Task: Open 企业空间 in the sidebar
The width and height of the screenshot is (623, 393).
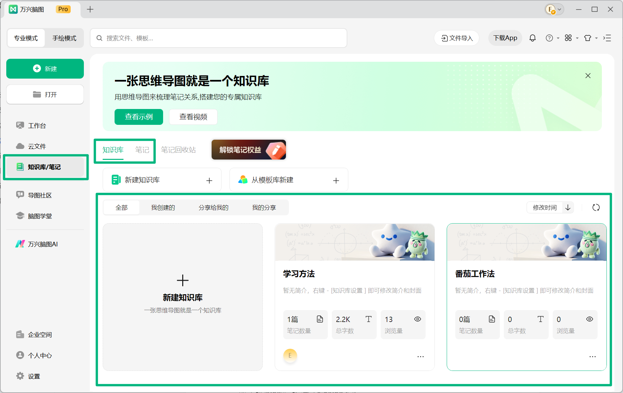Action: point(45,335)
